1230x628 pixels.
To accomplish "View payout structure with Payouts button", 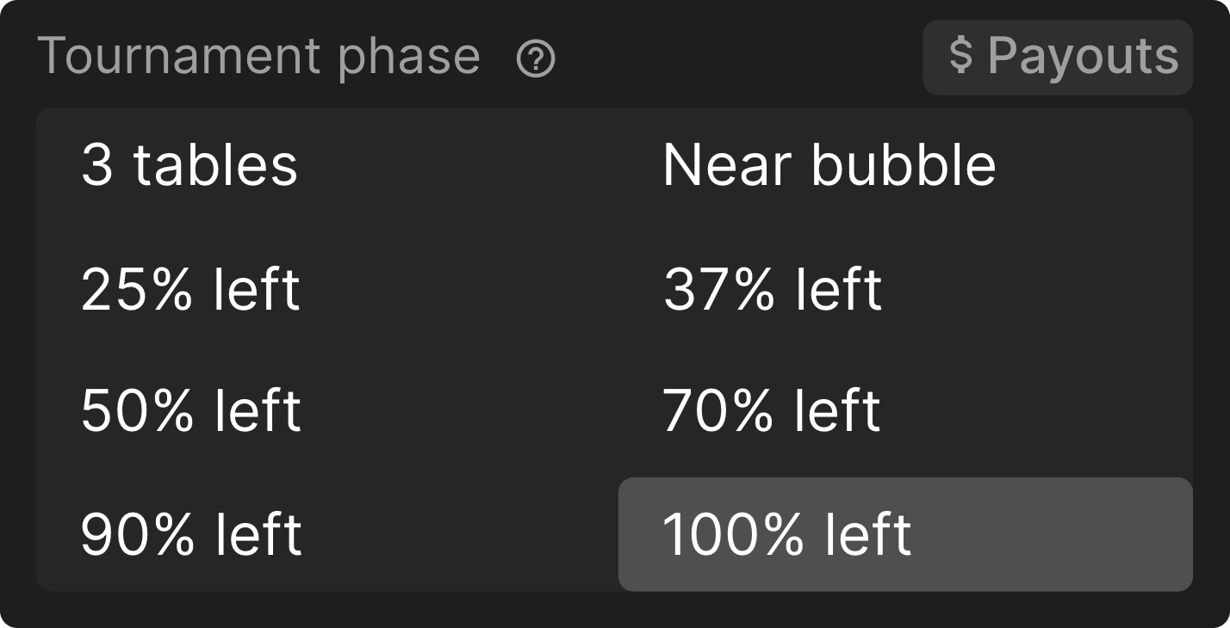I will point(1057,58).
